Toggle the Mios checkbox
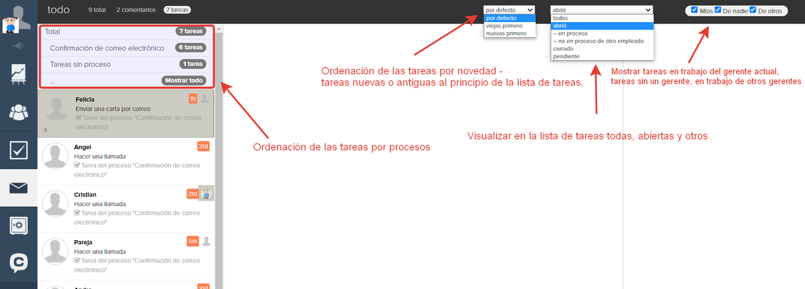This screenshot has height=289, width=805. click(x=695, y=10)
